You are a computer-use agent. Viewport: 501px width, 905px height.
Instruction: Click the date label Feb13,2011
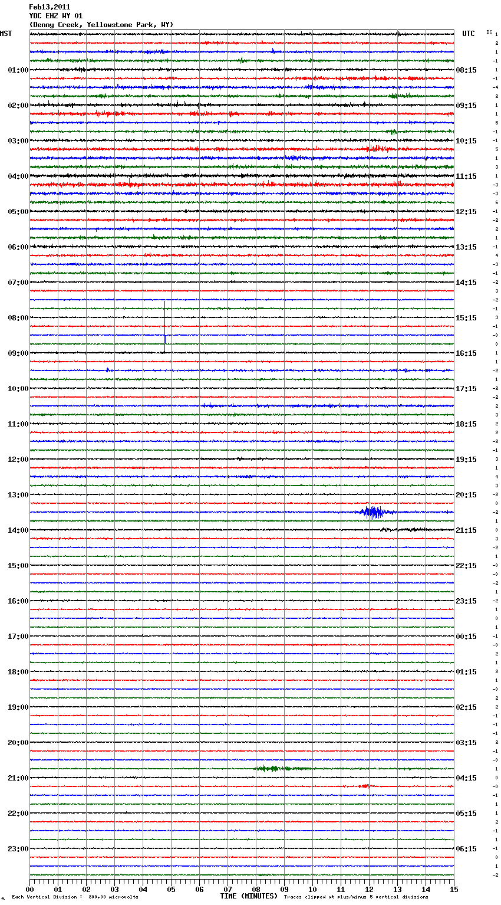click(50, 7)
